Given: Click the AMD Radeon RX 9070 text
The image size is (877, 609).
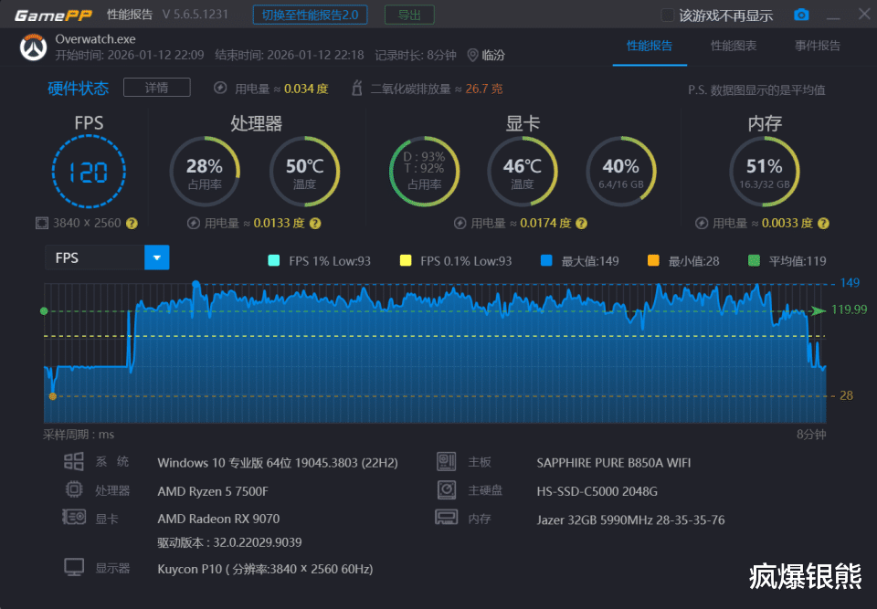Looking at the screenshot, I should (218, 519).
